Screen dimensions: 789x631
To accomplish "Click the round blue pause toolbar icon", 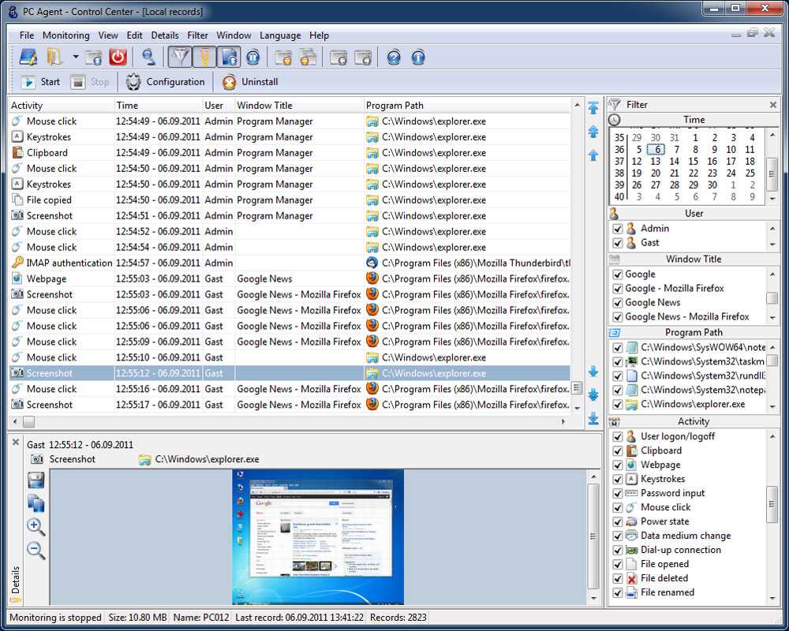I will coord(253,58).
